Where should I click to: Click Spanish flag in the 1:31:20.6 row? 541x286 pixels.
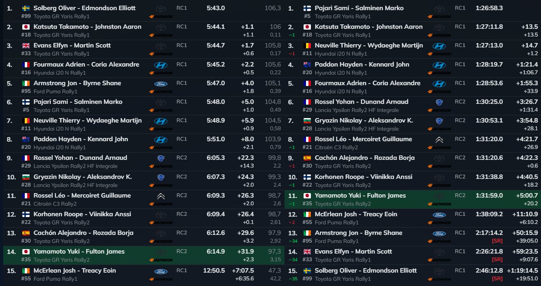click(x=307, y=158)
